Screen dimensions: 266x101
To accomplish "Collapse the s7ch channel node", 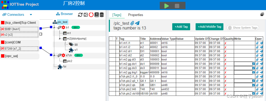I will point(54,55).
